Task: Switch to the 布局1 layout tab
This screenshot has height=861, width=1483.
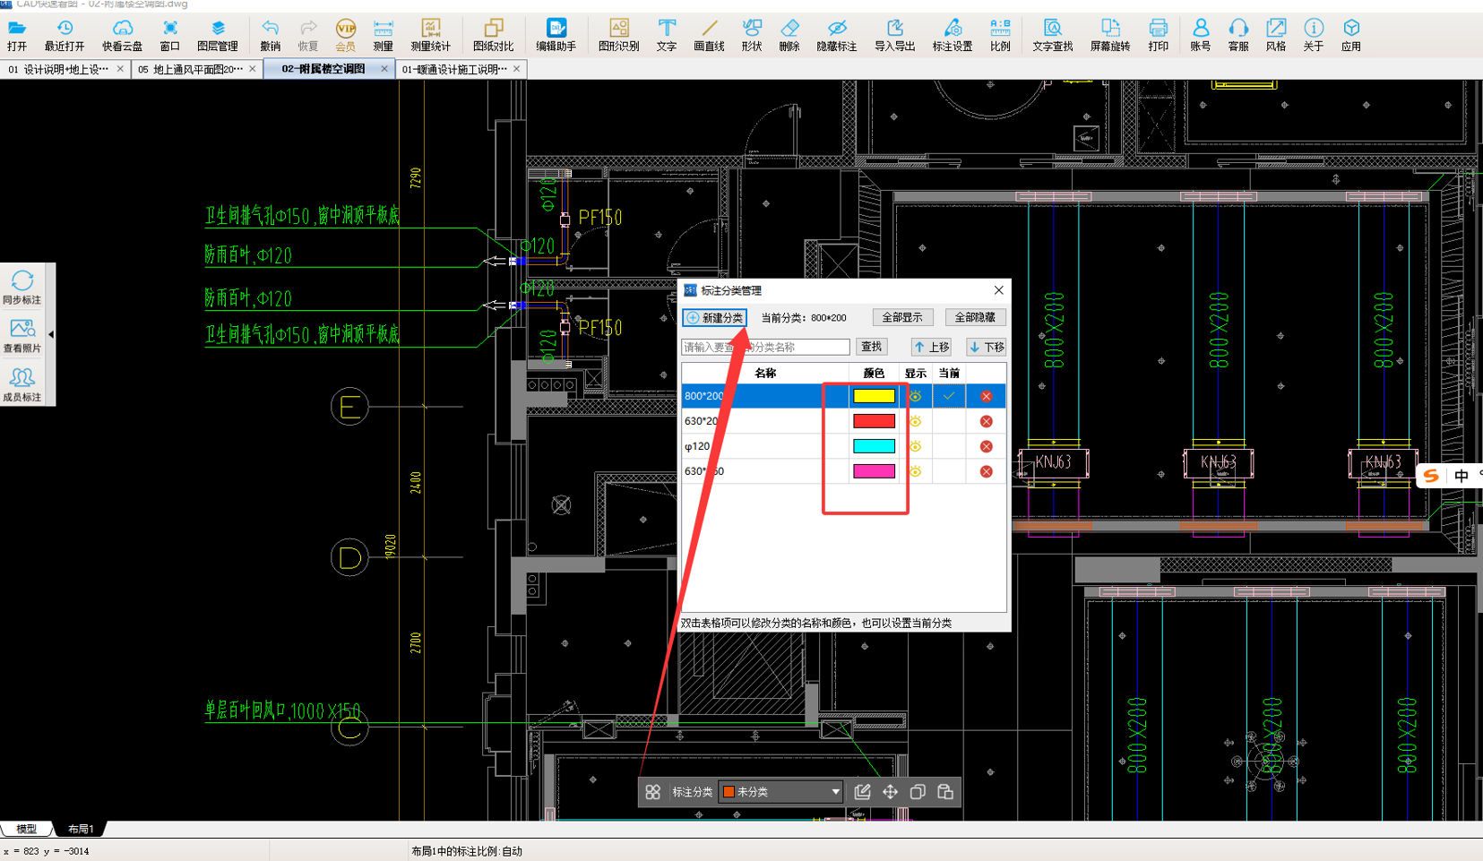Action: (81, 829)
